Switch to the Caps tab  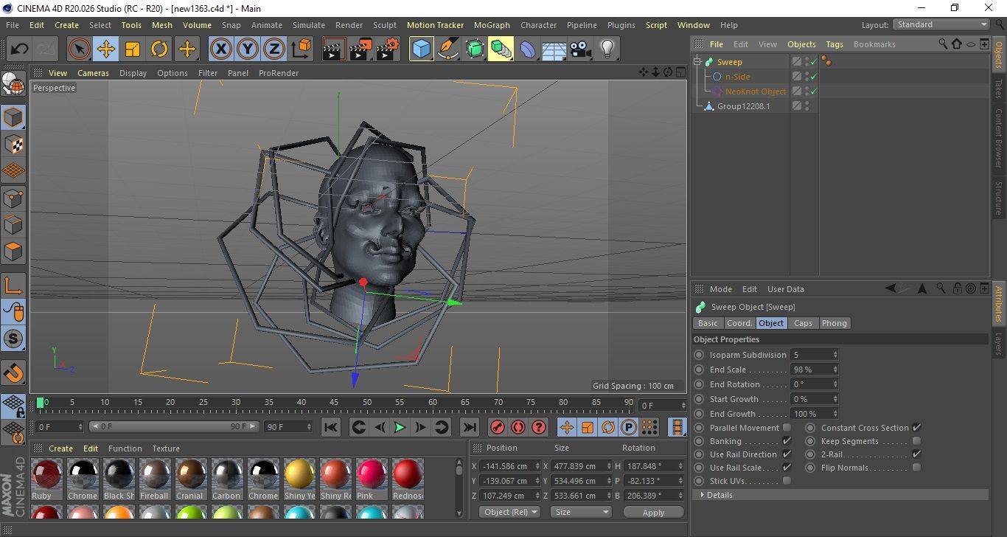tap(803, 323)
